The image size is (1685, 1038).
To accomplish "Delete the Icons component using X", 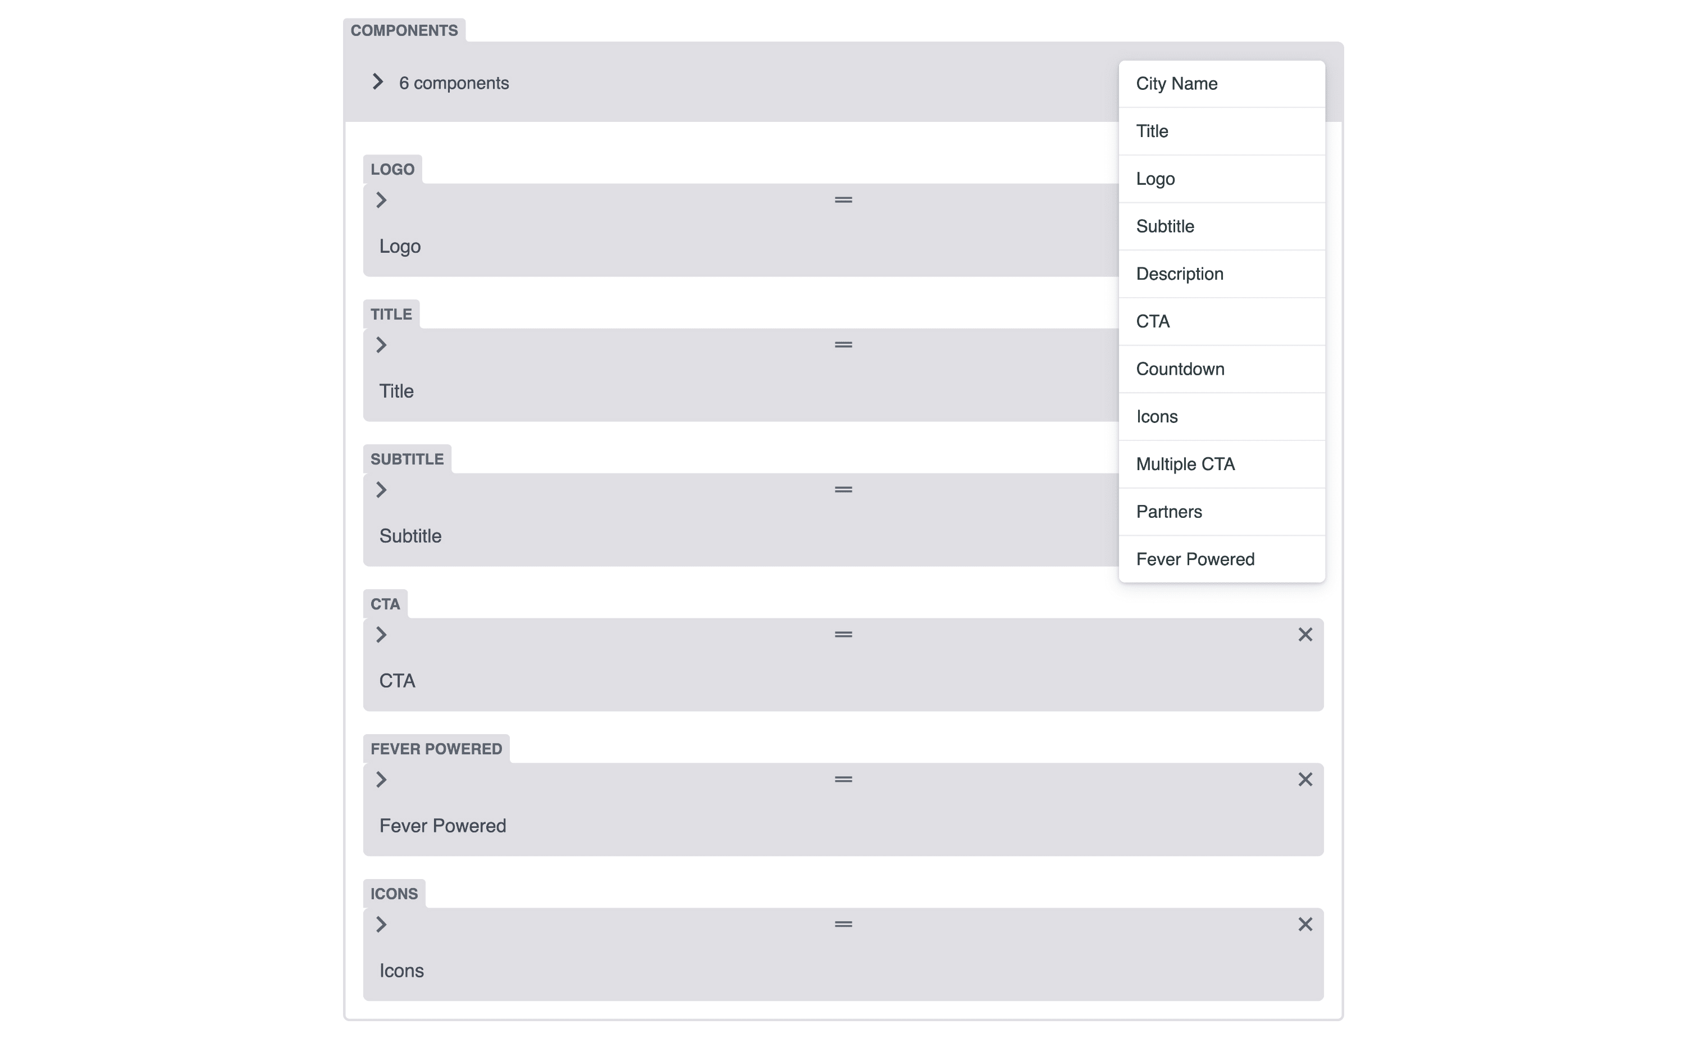I will [1305, 924].
